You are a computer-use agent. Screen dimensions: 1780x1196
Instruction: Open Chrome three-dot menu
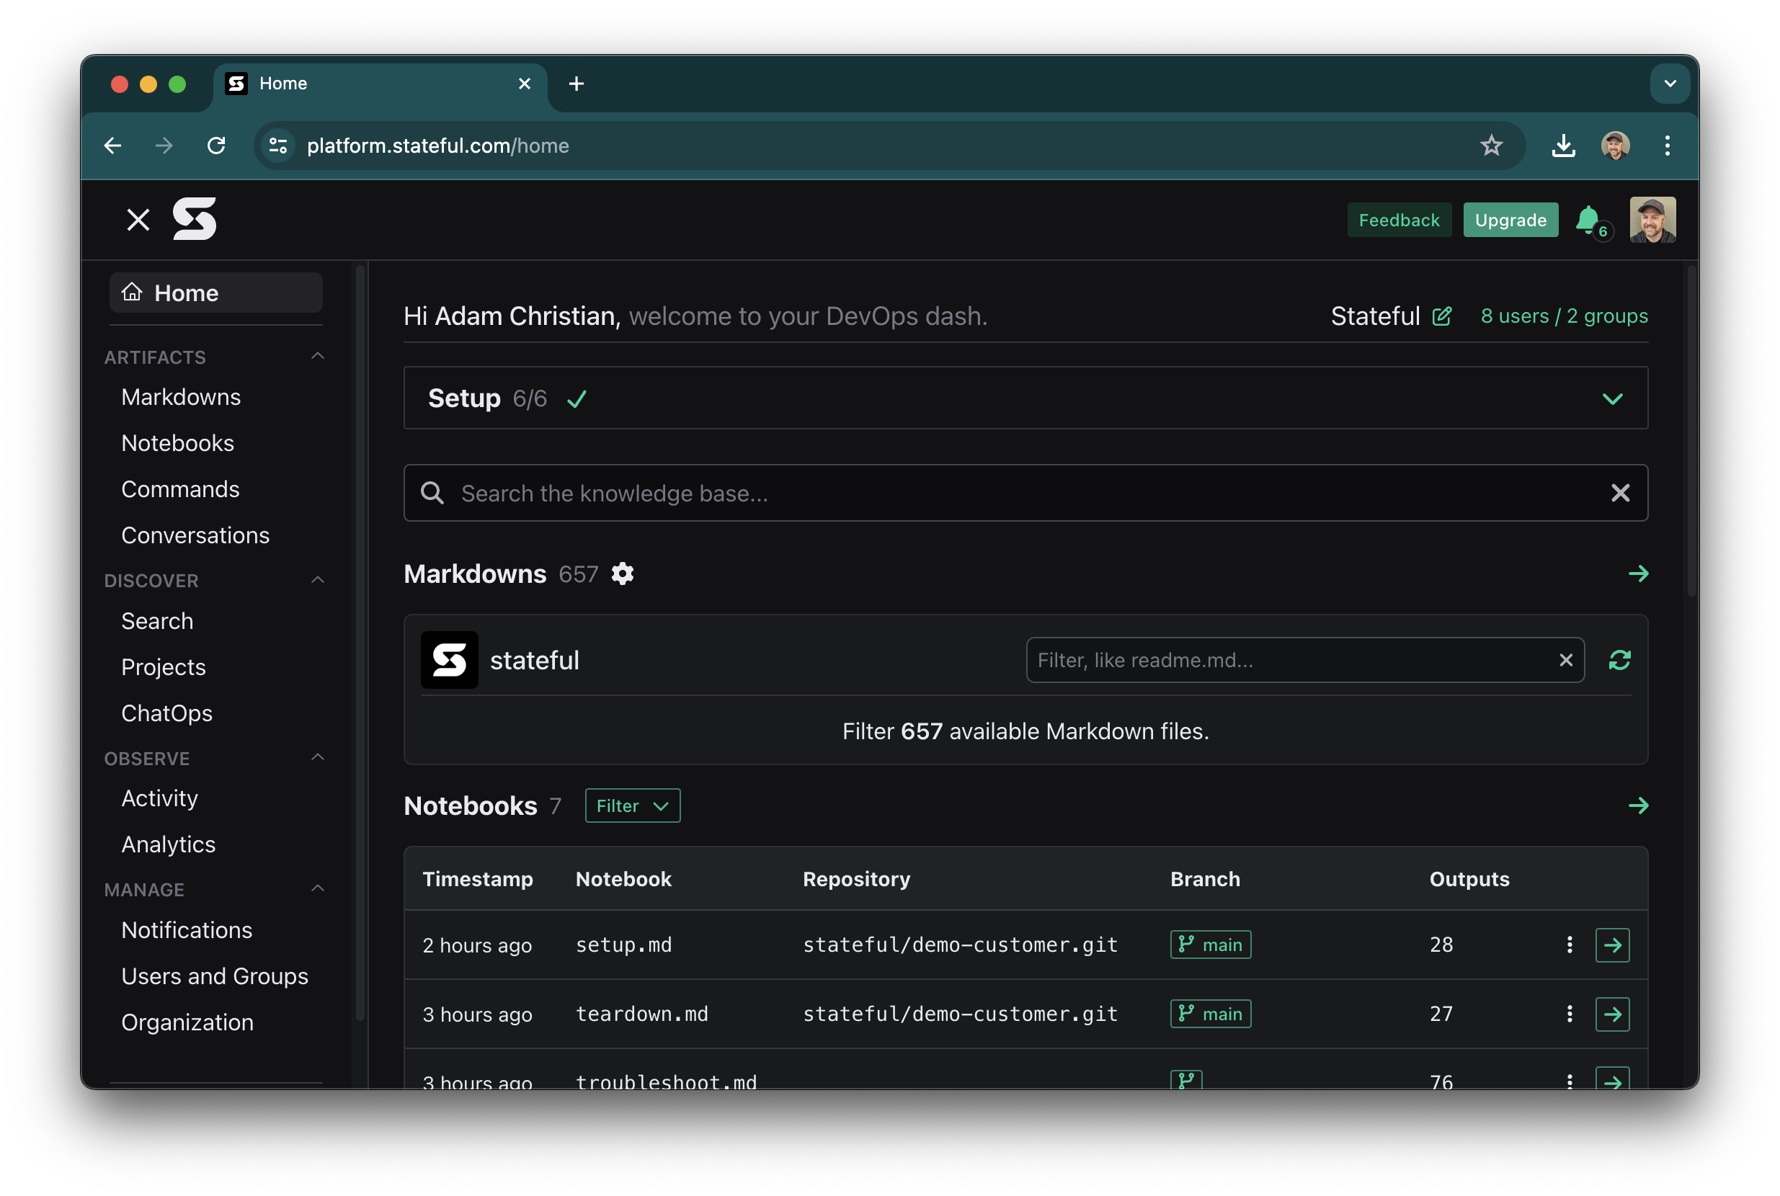click(x=1667, y=145)
